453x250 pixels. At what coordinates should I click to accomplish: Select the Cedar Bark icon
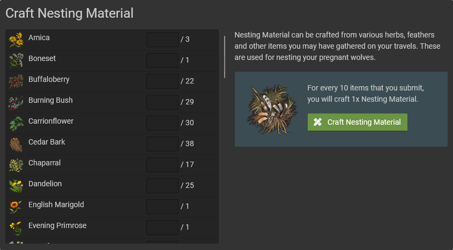click(17, 144)
